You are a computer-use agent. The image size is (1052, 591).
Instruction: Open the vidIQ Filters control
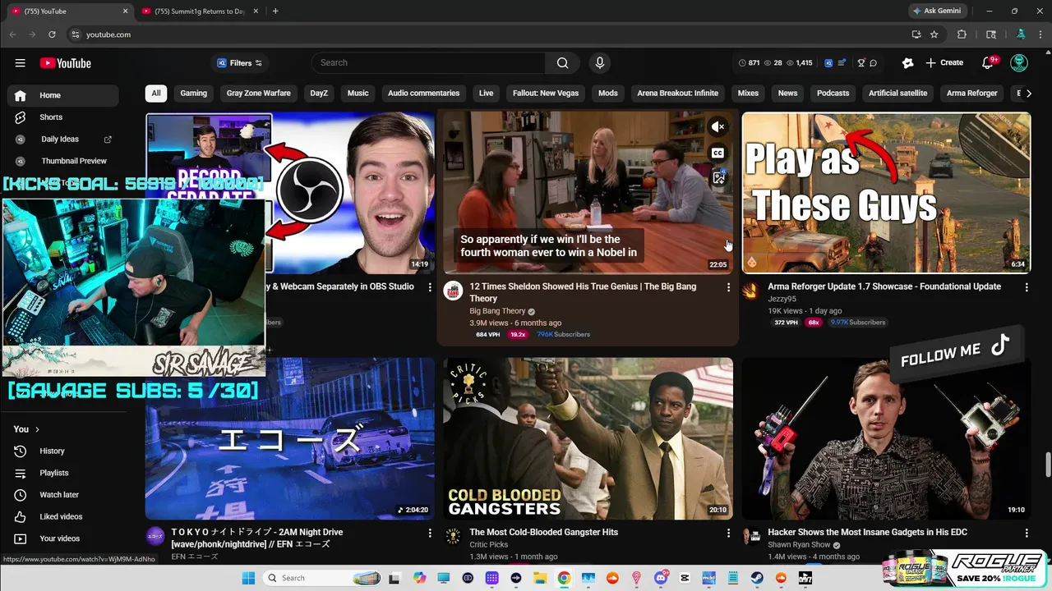(x=239, y=63)
